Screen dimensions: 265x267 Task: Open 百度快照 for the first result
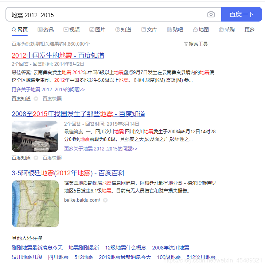52,99
